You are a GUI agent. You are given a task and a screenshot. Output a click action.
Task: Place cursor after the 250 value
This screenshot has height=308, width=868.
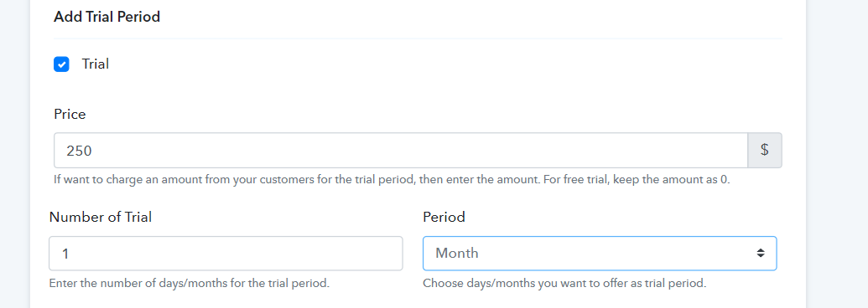tap(93, 150)
